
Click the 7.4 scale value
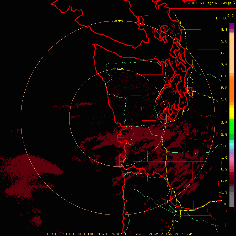coord(224,65)
